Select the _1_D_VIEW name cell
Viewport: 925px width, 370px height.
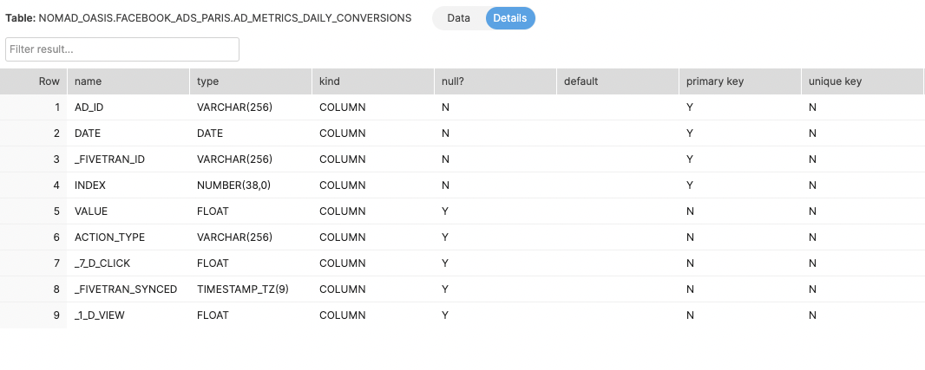pyautogui.click(x=100, y=315)
